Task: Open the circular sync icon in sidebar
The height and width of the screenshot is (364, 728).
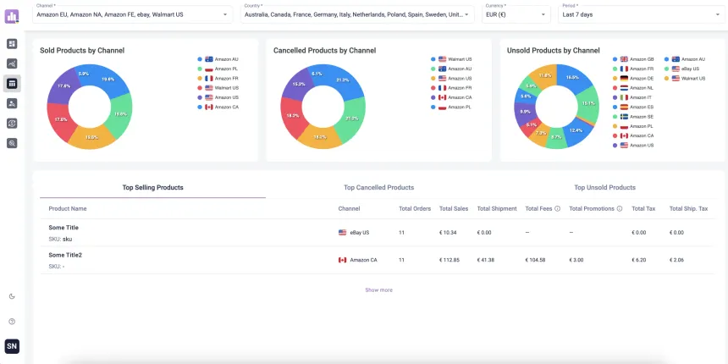Action: (12, 123)
